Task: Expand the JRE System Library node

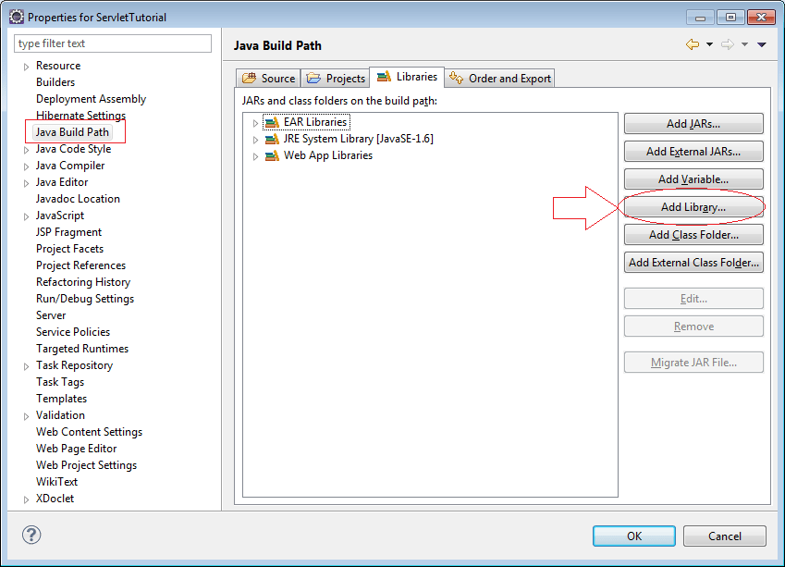Action: tap(256, 139)
